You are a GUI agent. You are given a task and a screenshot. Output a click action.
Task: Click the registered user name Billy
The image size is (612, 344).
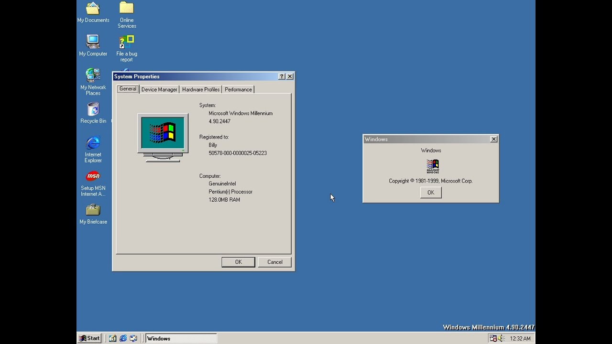(213, 145)
